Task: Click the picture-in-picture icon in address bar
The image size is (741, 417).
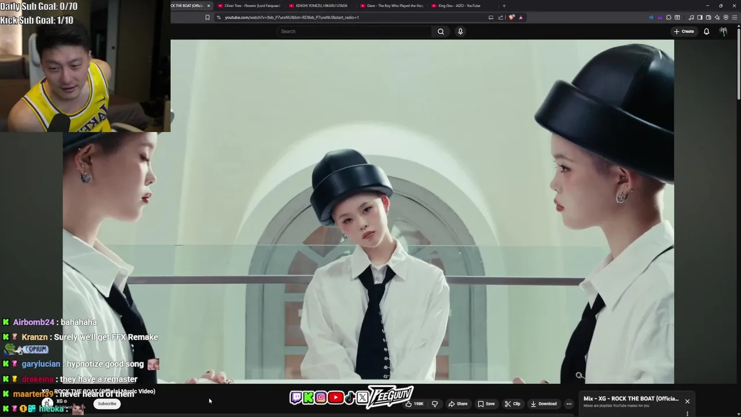Action: point(491,17)
